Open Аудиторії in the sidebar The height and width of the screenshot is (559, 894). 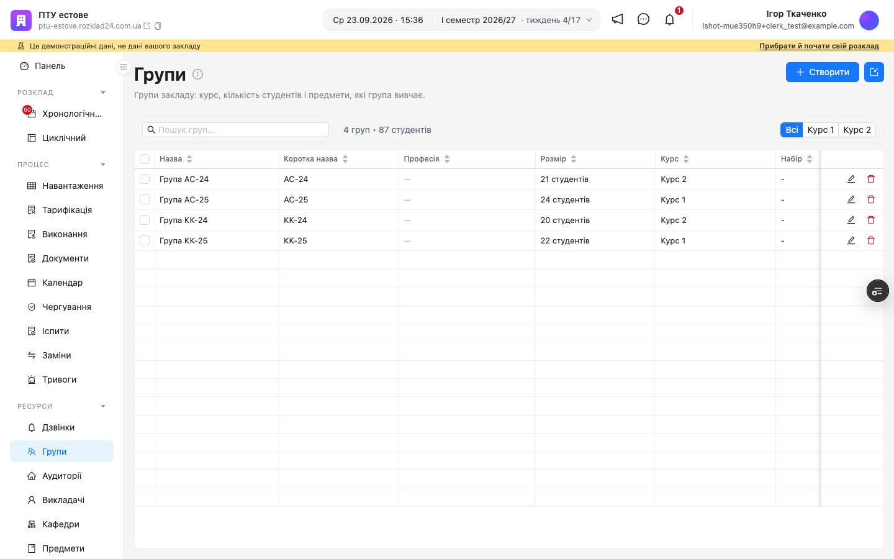(x=61, y=476)
